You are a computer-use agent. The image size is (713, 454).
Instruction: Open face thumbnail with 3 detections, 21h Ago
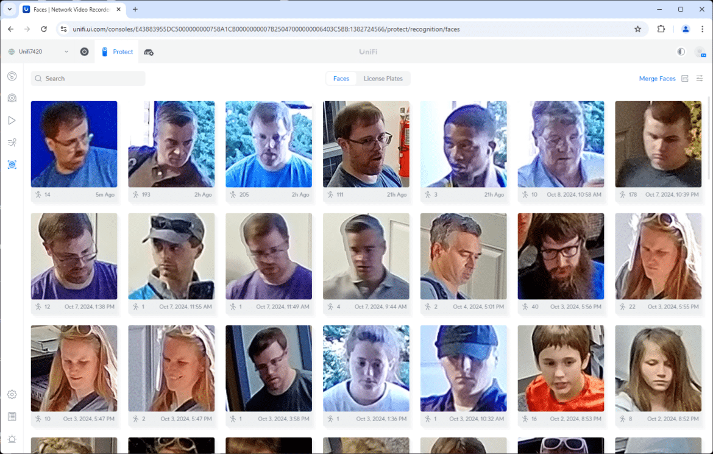463,144
